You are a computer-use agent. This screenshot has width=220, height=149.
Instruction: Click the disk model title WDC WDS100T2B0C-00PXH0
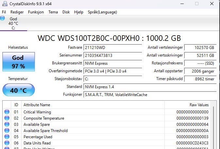(89, 38)
